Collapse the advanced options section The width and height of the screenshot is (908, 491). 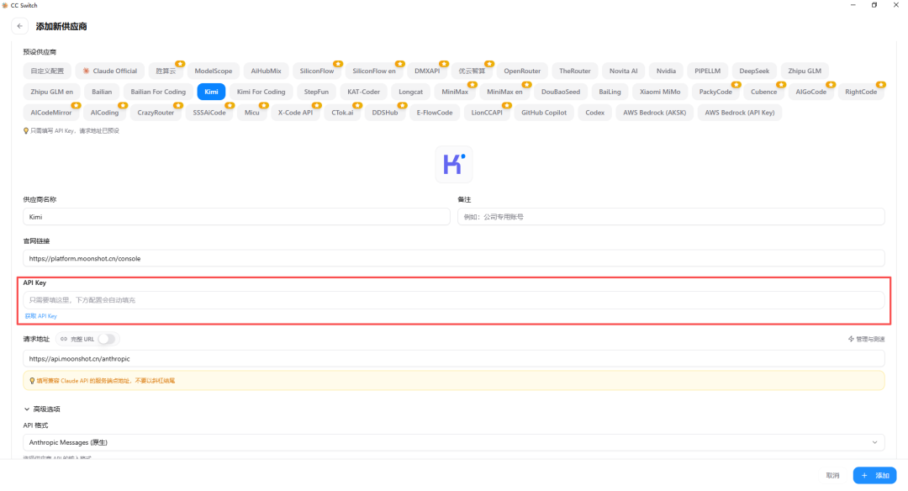pos(42,409)
